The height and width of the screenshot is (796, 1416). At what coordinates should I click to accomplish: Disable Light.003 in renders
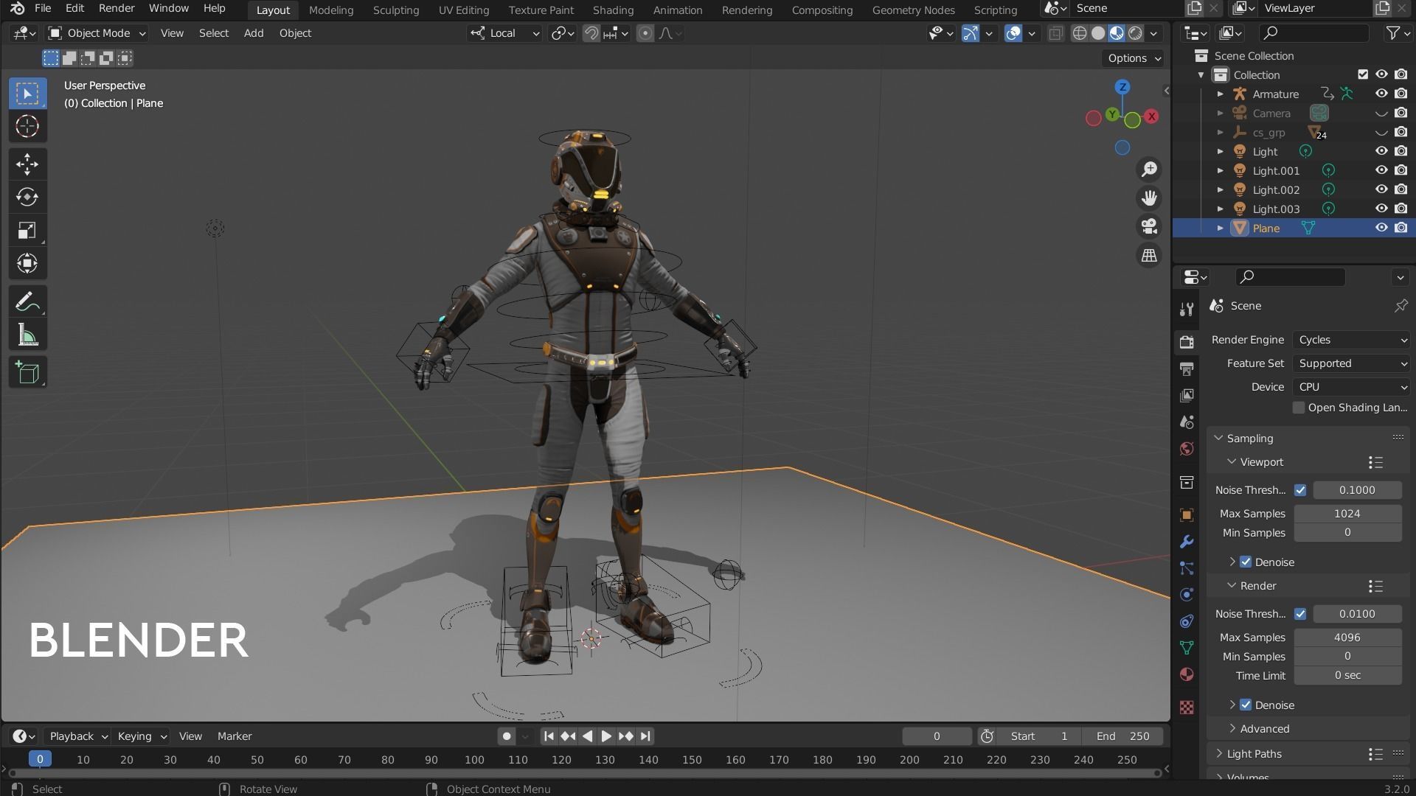click(1401, 209)
